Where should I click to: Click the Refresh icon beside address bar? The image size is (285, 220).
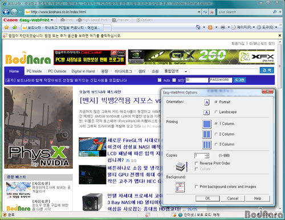point(205,12)
